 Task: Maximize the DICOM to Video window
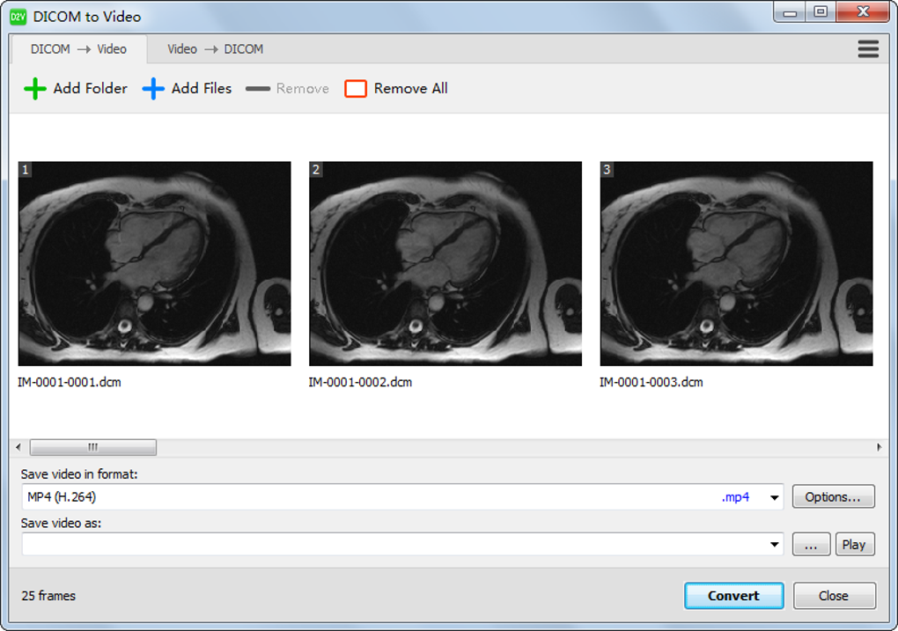[x=821, y=12]
